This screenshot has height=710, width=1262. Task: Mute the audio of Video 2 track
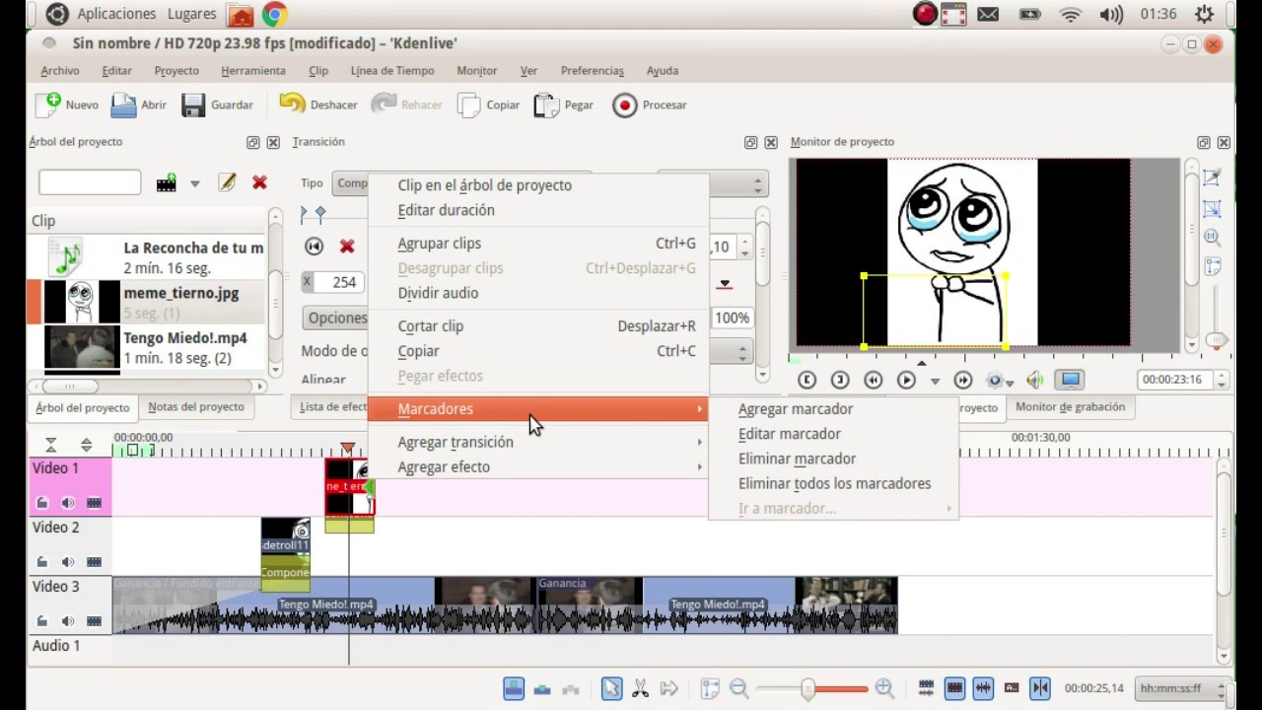pyautogui.click(x=68, y=562)
